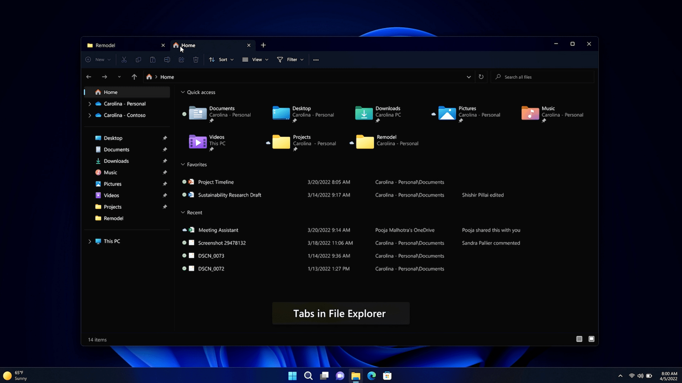
Task: Switch to large thumbnails view
Action: click(x=591, y=339)
